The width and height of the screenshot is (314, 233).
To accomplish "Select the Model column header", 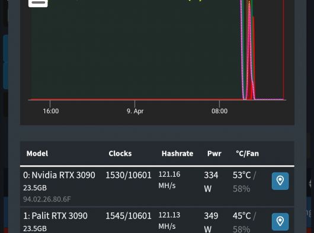I will pos(37,154).
